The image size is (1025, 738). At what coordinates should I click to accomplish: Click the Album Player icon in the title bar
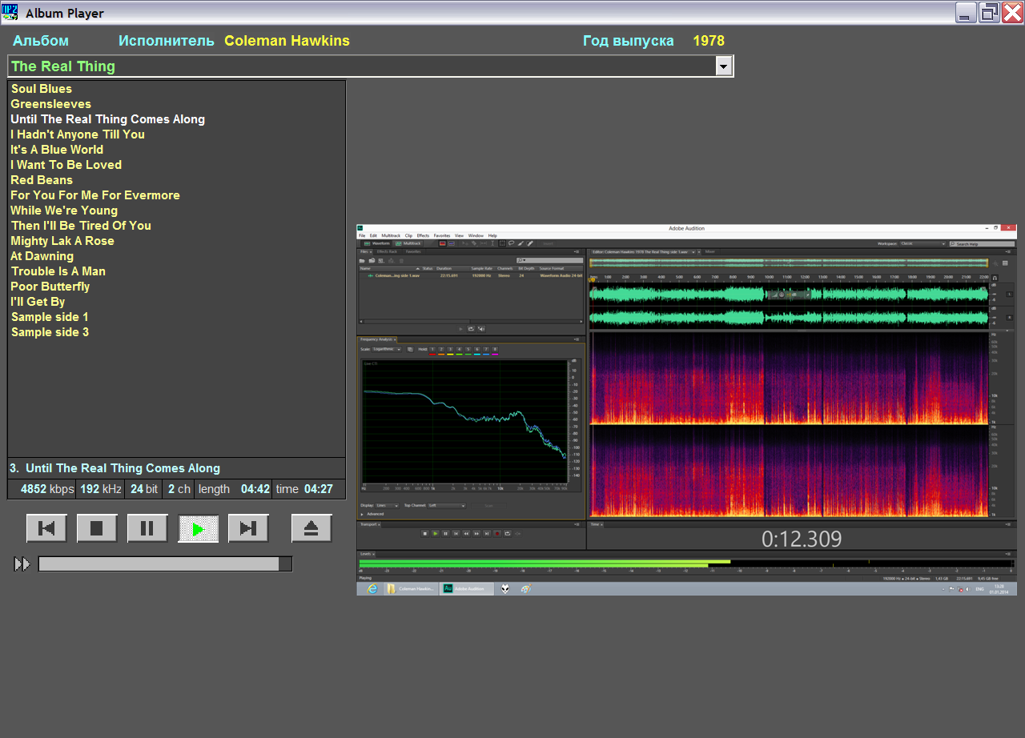(10, 12)
